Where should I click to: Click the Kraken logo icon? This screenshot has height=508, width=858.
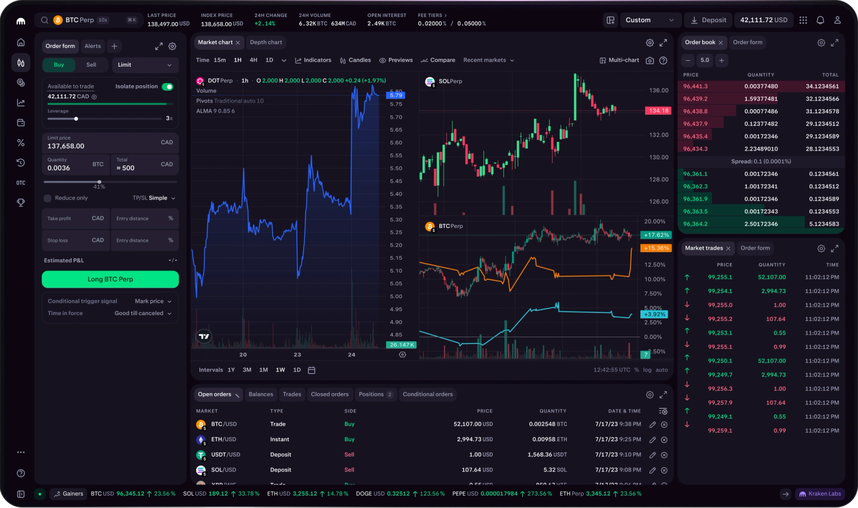click(21, 21)
